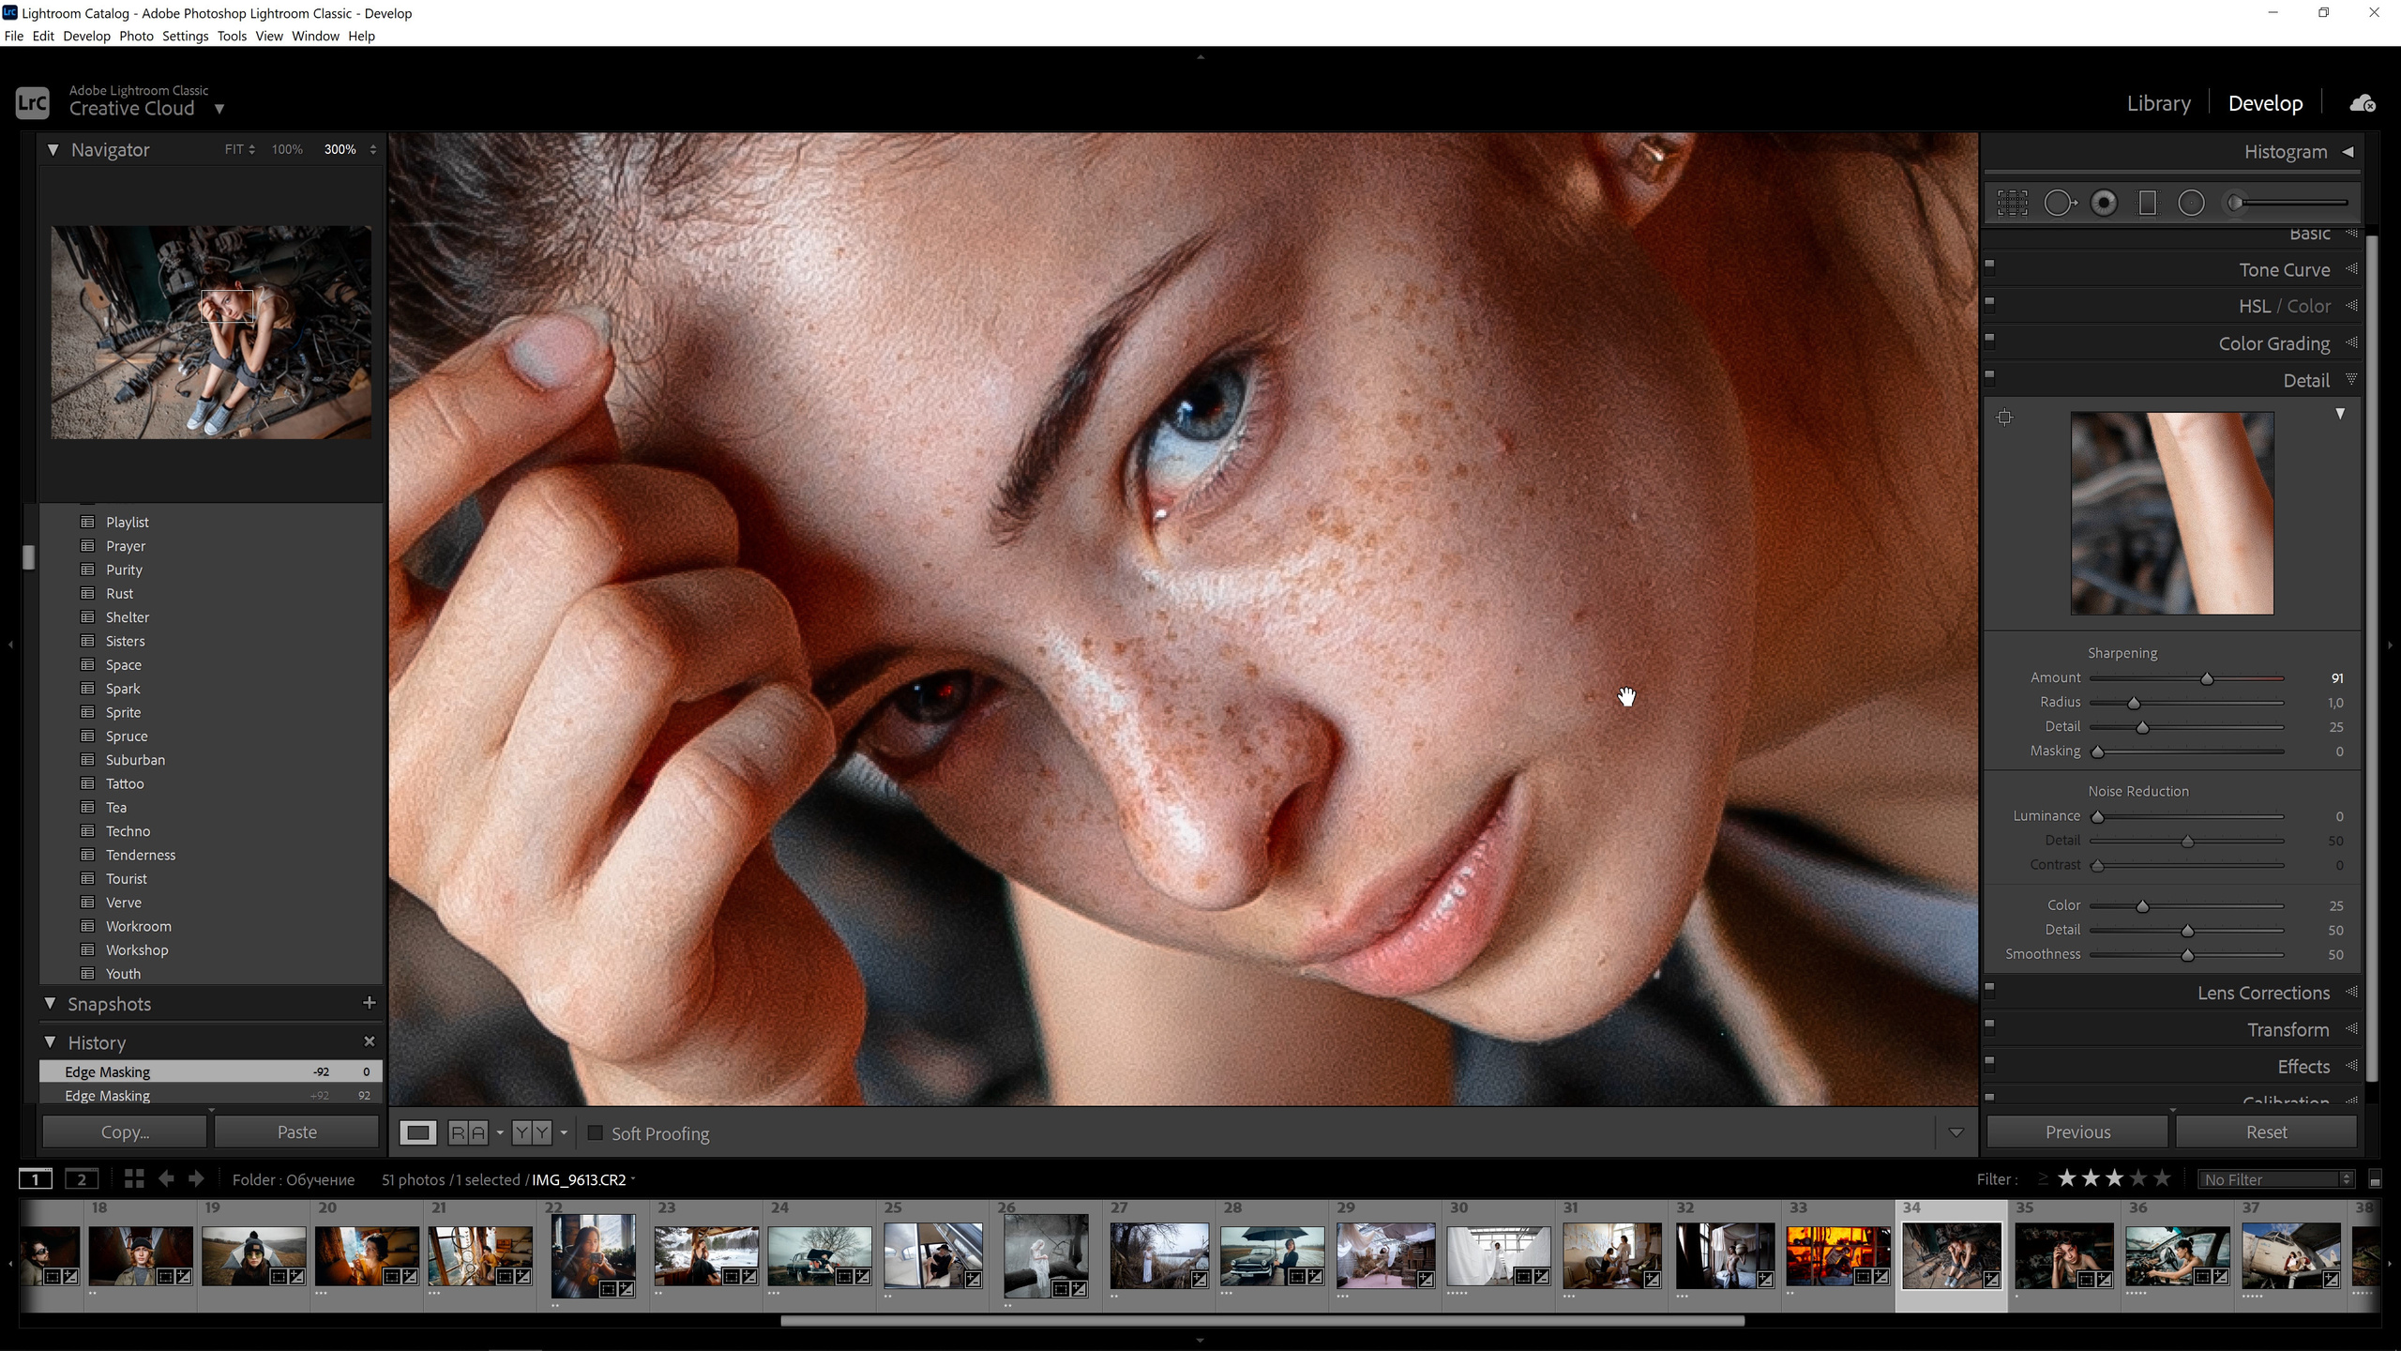
Task: Toggle the Lens Corrections panel switch
Action: pyautogui.click(x=1990, y=988)
